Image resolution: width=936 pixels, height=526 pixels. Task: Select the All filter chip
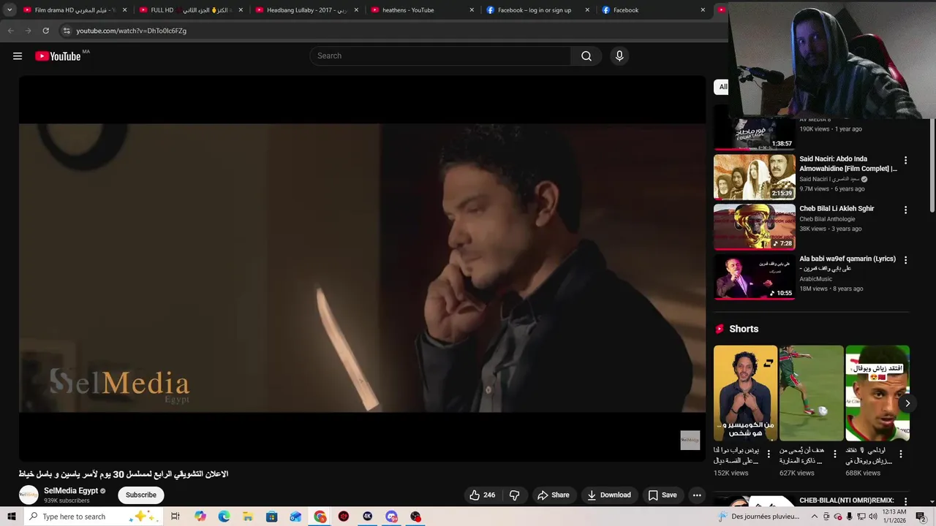(722, 87)
